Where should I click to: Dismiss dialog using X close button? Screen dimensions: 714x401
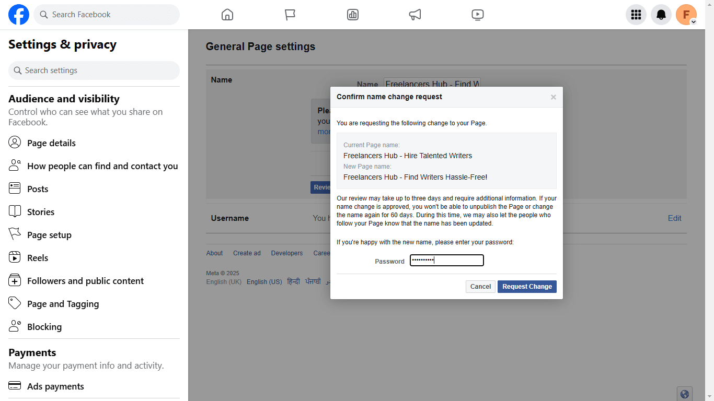(553, 97)
